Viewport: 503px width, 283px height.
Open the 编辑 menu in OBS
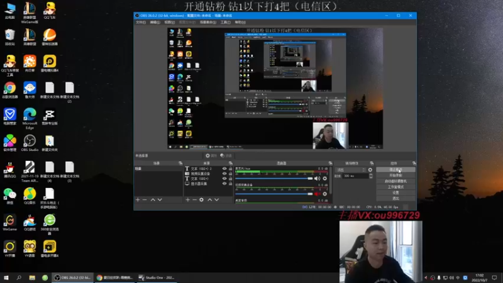pos(155,22)
